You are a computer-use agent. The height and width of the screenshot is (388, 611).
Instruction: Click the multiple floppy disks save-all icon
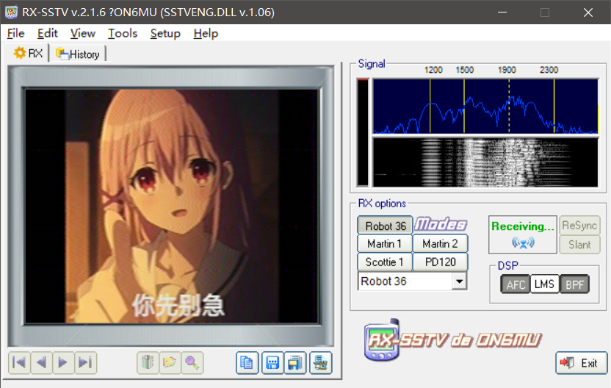295,363
